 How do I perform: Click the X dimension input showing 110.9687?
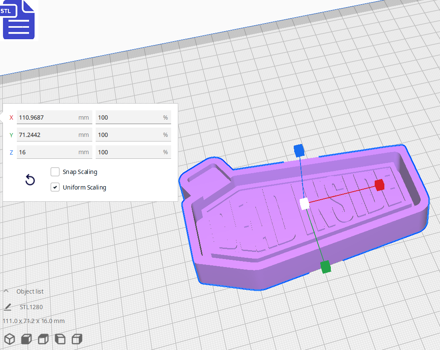click(x=54, y=117)
